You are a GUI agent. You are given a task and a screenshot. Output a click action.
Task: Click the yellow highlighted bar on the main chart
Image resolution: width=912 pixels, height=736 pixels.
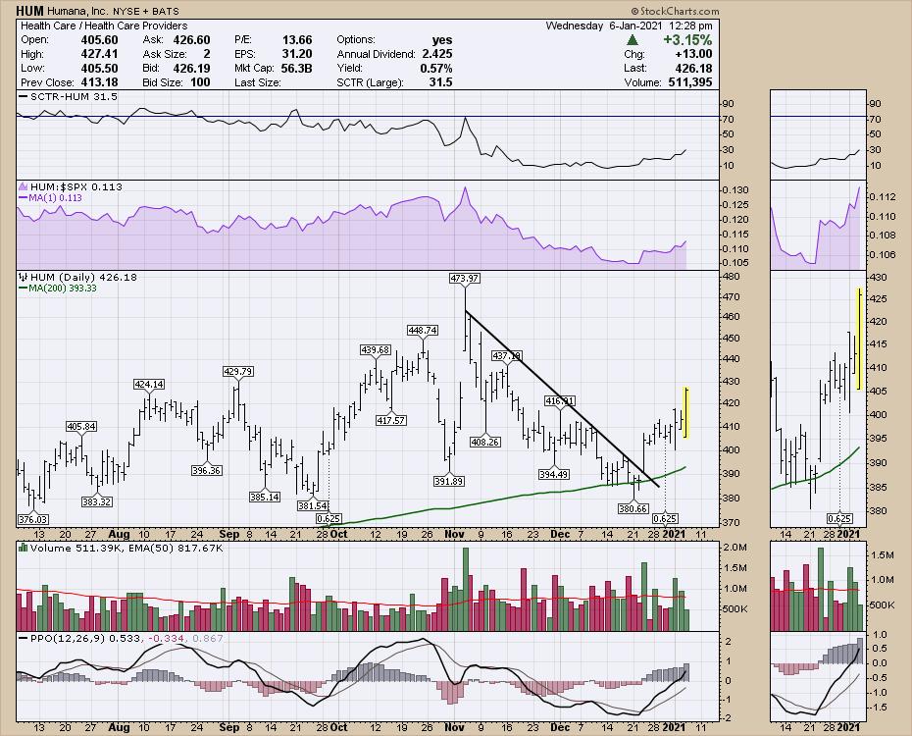click(x=686, y=413)
